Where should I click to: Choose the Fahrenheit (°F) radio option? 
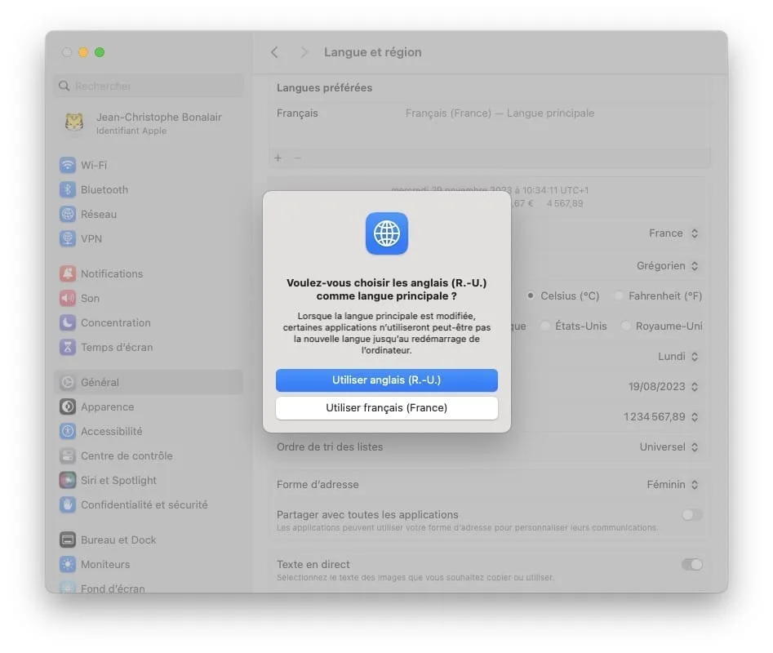[x=620, y=295]
